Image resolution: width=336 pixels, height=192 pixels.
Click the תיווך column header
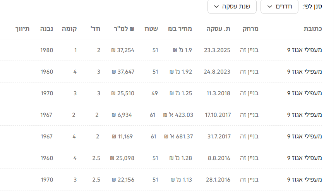click(22, 29)
